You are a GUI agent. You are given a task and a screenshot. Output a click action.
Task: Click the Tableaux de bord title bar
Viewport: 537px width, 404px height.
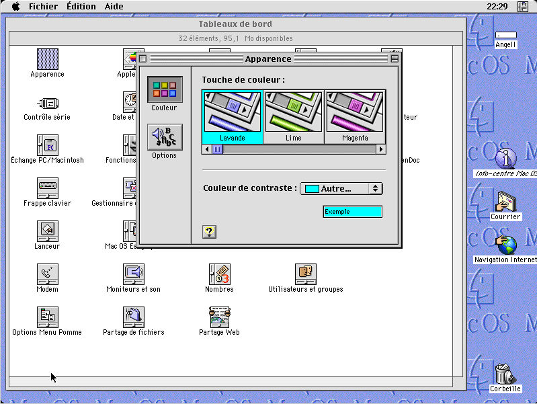click(236, 24)
